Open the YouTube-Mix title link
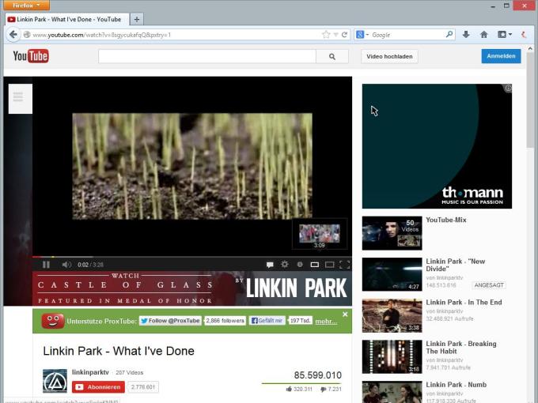Screen dimensions: 538x403 pyautogui.click(x=446, y=220)
